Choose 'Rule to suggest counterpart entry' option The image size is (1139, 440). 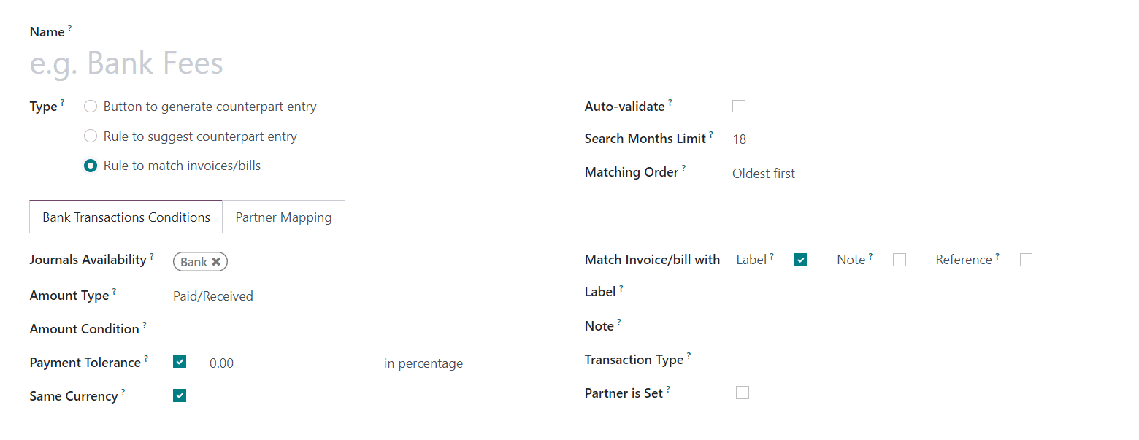point(91,136)
